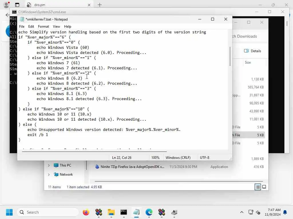Switch to Command Prompt on taskbar
293x219 pixels.
click(x=124, y=212)
